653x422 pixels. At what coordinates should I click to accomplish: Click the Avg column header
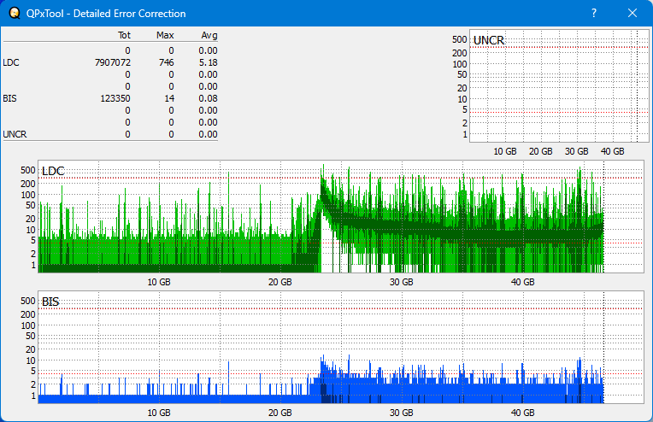pyautogui.click(x=209, y=35)
